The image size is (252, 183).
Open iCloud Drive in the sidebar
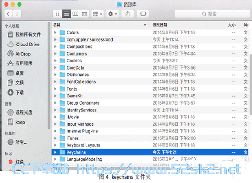coord(23,44)
